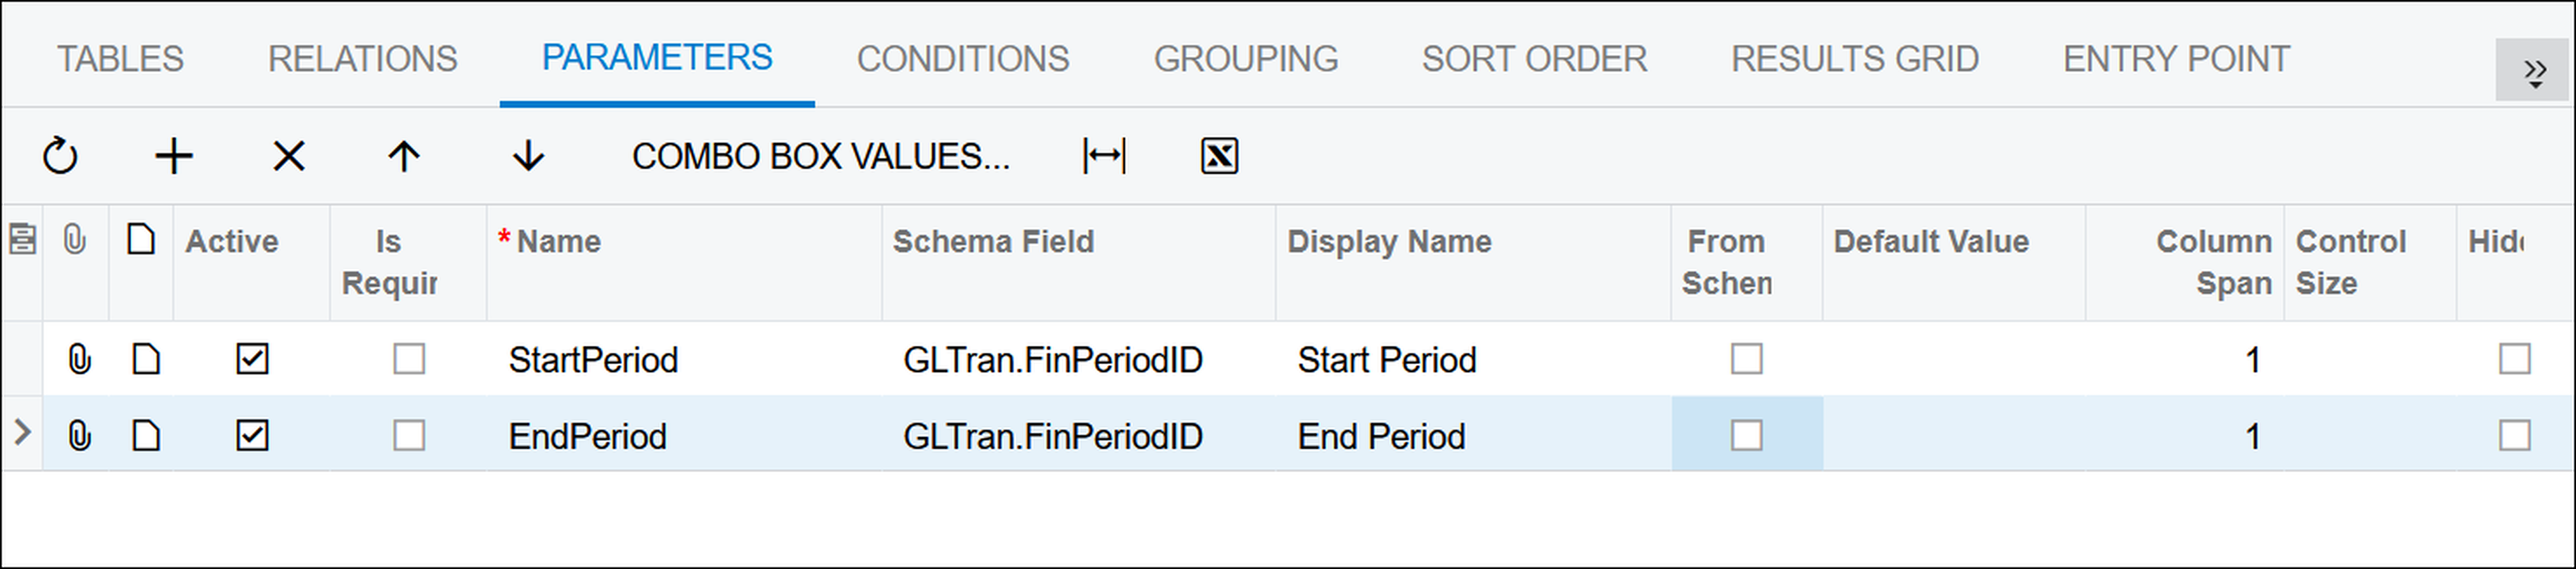The height and width of the screenshot is (569, 2576).
Task: Add a new parameter row with plus icon
Action: (x=174, y=156)
